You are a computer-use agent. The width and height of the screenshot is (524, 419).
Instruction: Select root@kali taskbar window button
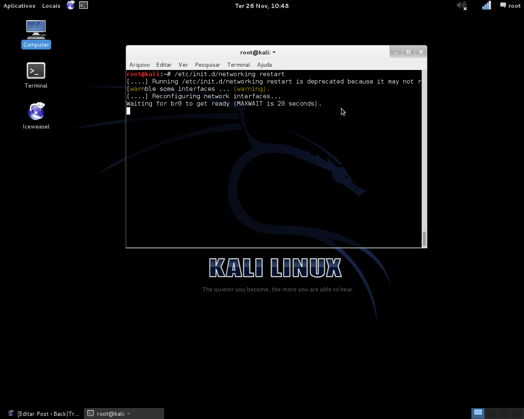click(x=124, y=414)
